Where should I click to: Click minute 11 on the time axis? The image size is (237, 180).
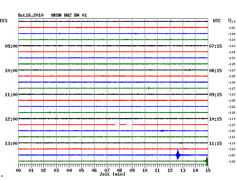[x=157, y=171]
